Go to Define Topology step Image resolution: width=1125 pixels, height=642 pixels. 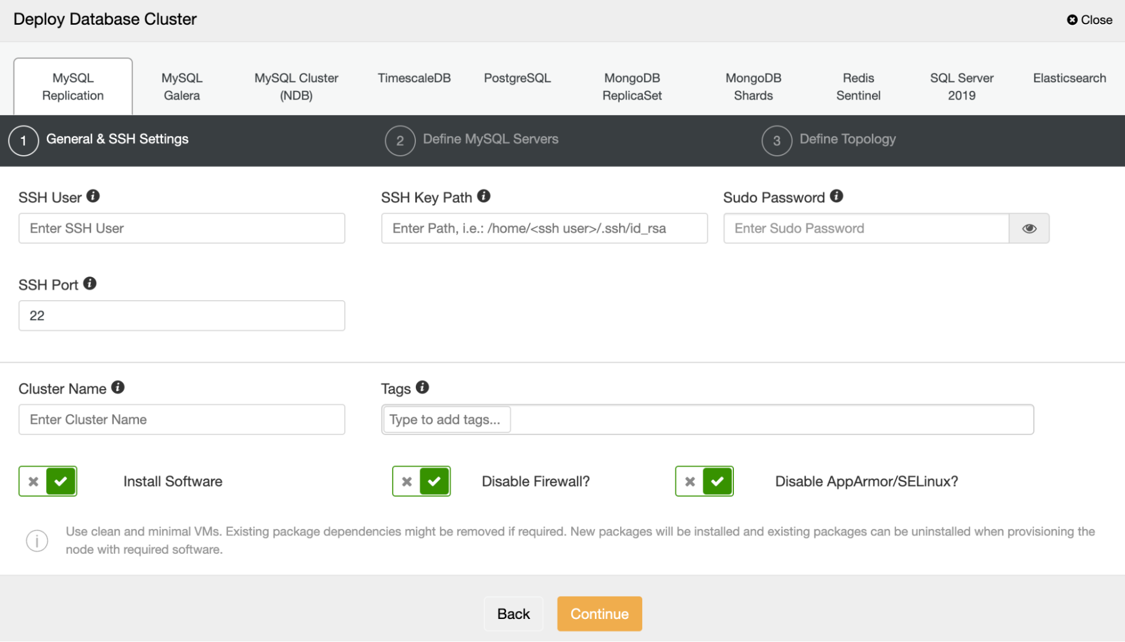848,139
